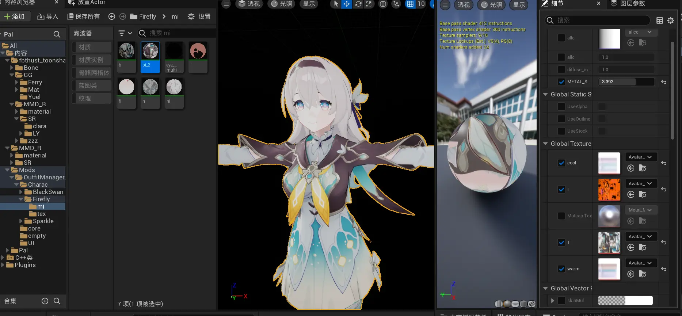Click 保存所有 save all button
682x316 pixels.
[84, 16]
